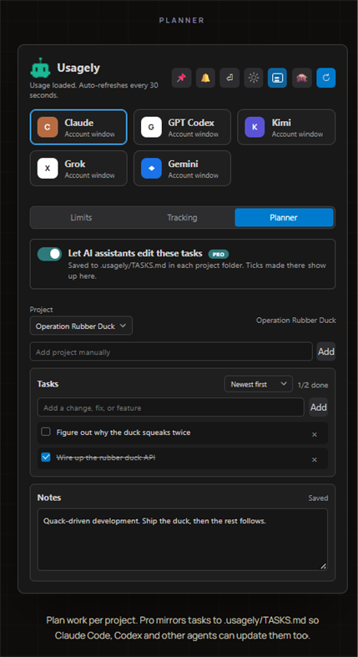Viewport: 358px width, 657px height.
Task: Focus the Add a change, fix, or feature field
Action: 171,407
